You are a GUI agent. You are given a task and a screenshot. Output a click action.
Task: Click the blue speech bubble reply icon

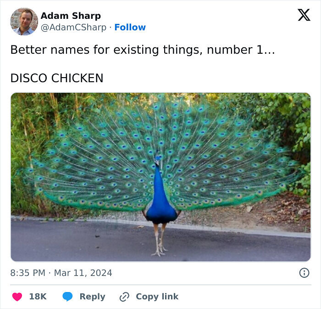[67, 297]
